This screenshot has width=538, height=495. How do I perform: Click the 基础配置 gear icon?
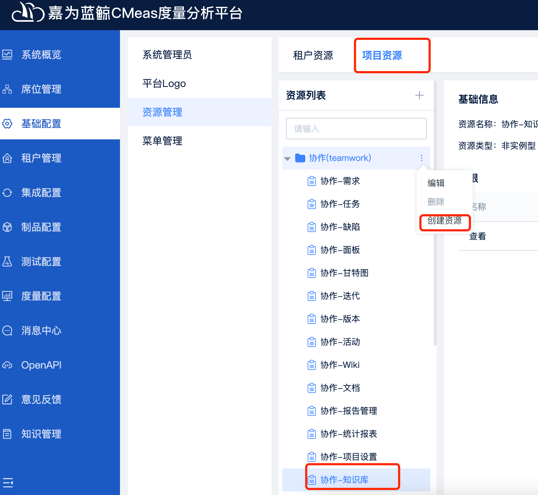7,124
